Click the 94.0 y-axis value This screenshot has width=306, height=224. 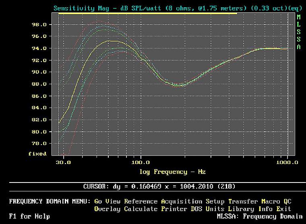tap(39, 48)
